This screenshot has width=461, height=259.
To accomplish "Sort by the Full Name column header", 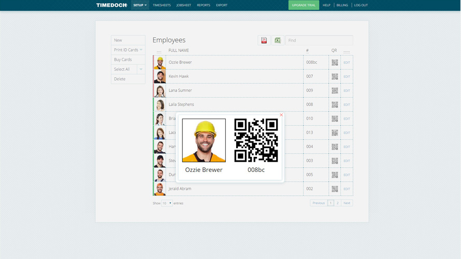I will [x=179, y=51].
